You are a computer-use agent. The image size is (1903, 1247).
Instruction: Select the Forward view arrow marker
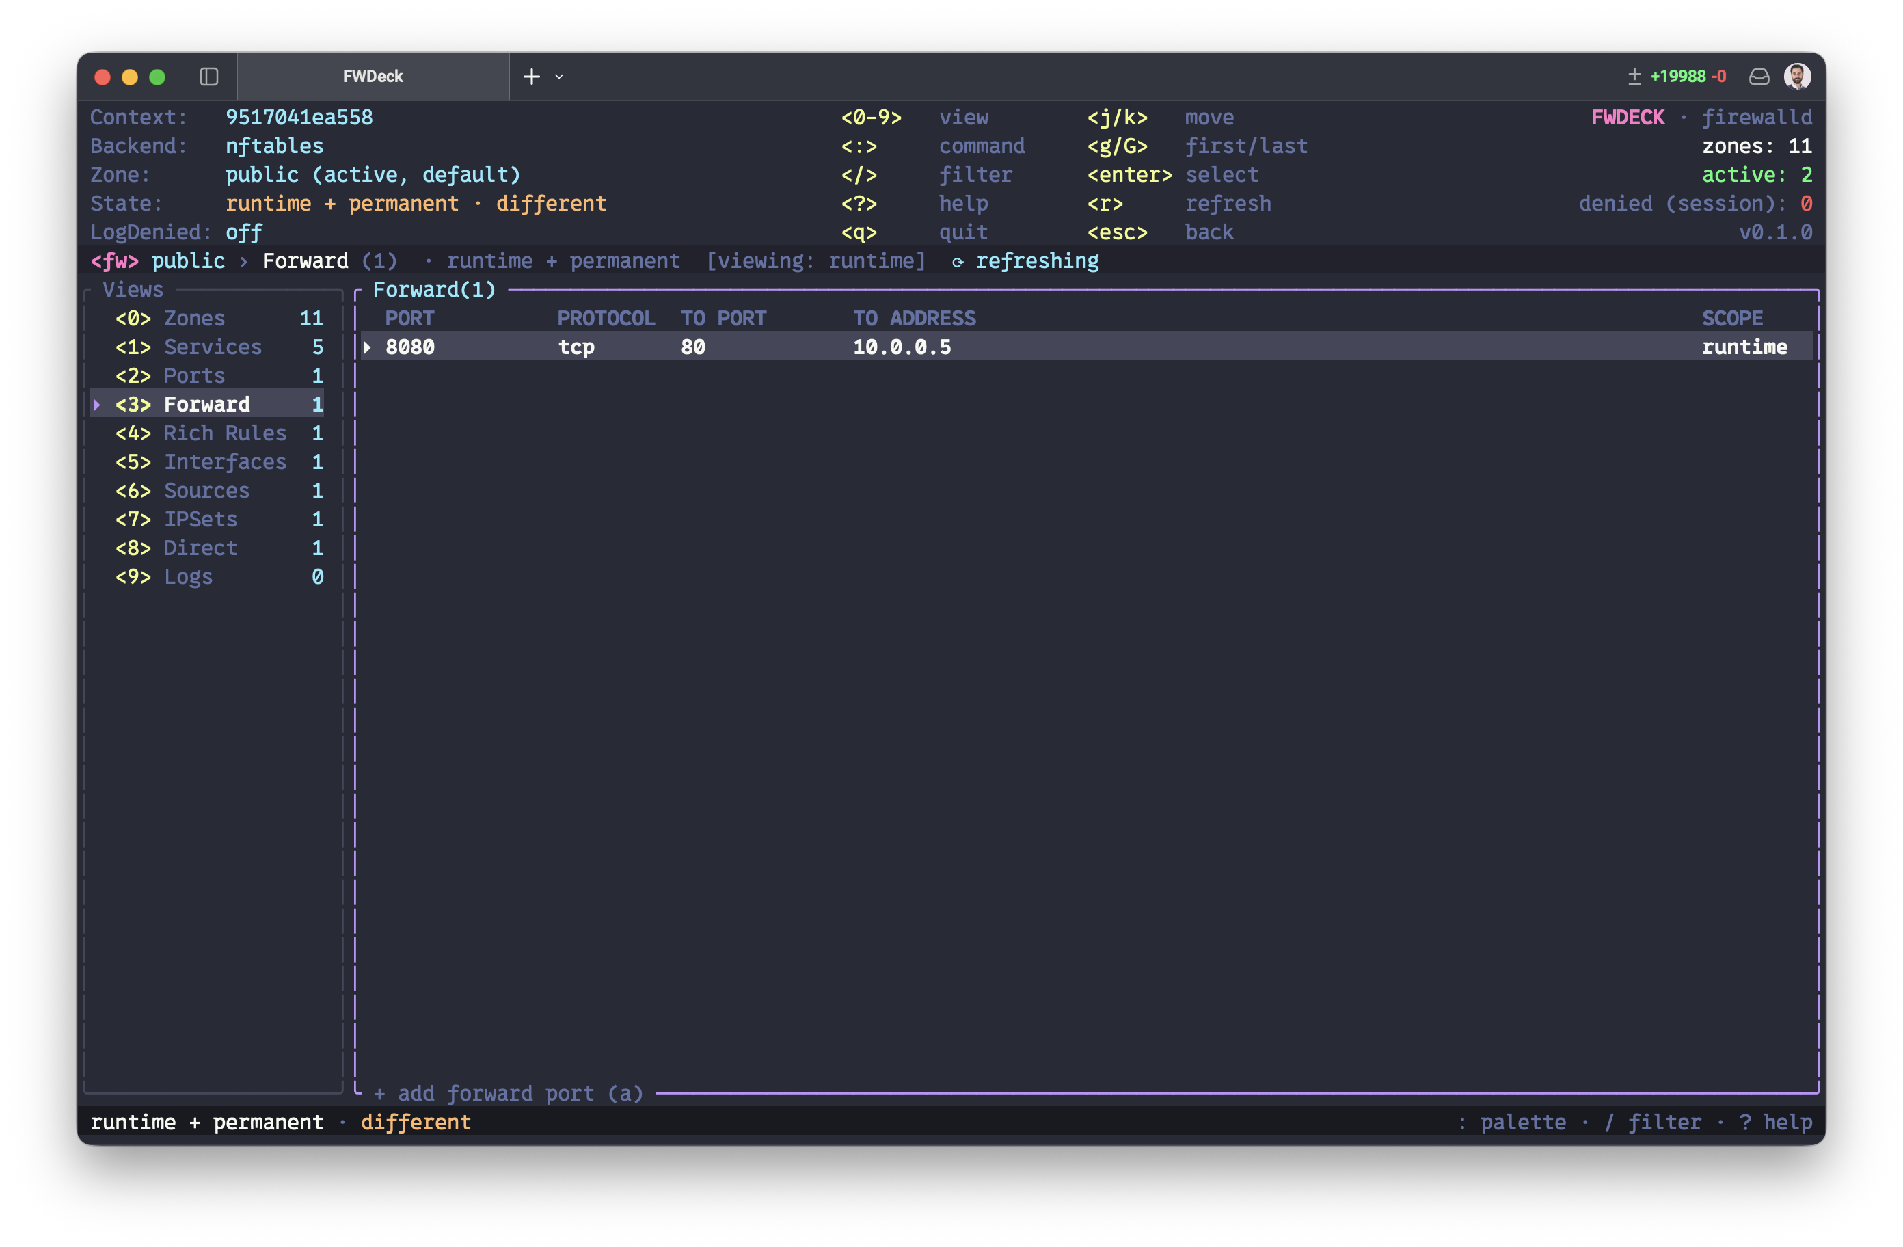pyautogui.click(x=97, y=405)
